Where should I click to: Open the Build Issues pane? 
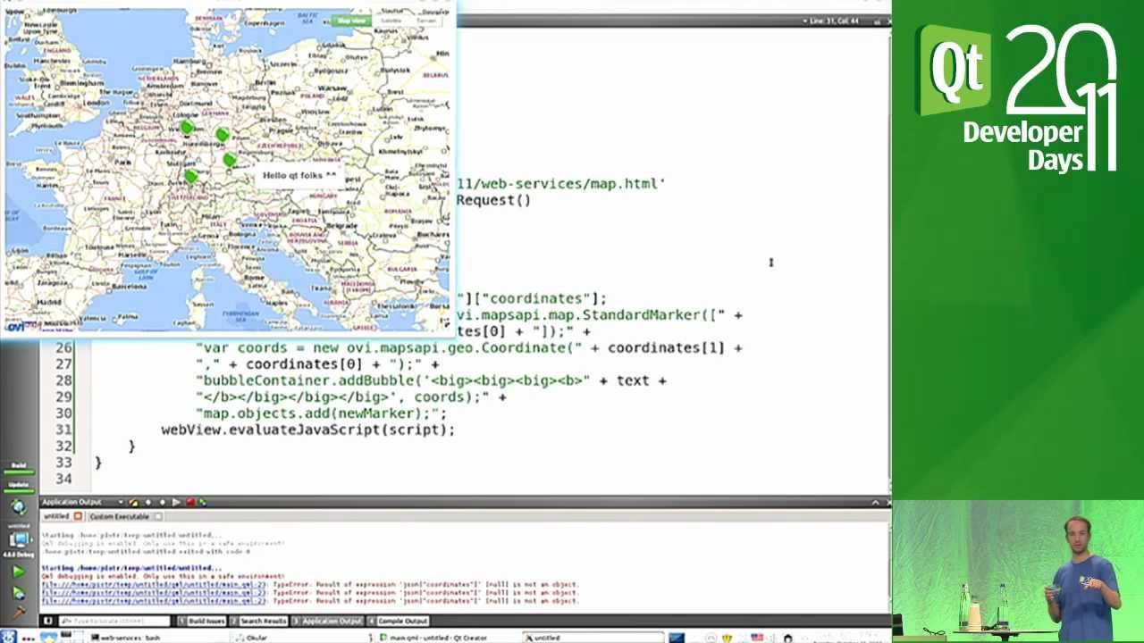pyautogui.click(x=202, y=622)
